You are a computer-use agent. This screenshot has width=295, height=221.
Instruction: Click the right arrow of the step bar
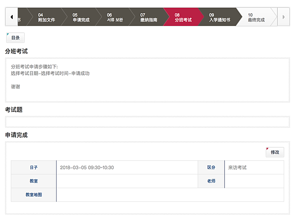284,17
